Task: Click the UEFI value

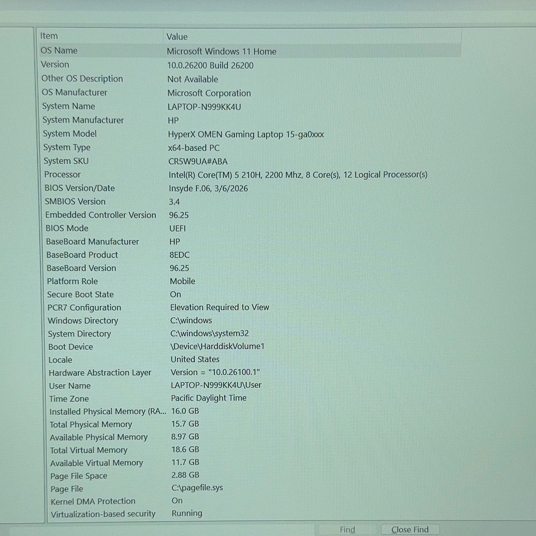Action: tap(178, 228)
